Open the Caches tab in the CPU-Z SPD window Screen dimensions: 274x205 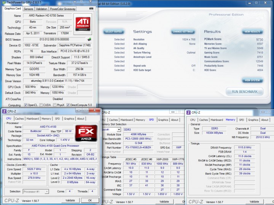coord(113,120)
